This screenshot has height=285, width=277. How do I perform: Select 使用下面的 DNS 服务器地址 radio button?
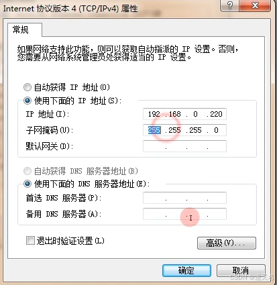(x=27, y=184)
